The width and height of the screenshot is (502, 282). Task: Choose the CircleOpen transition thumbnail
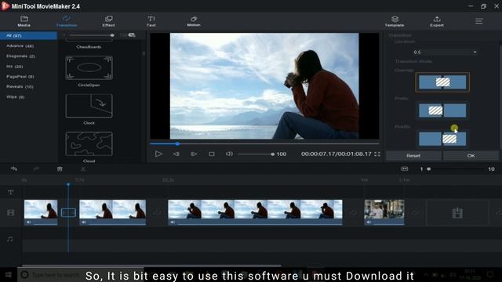[x=89, y=68]
